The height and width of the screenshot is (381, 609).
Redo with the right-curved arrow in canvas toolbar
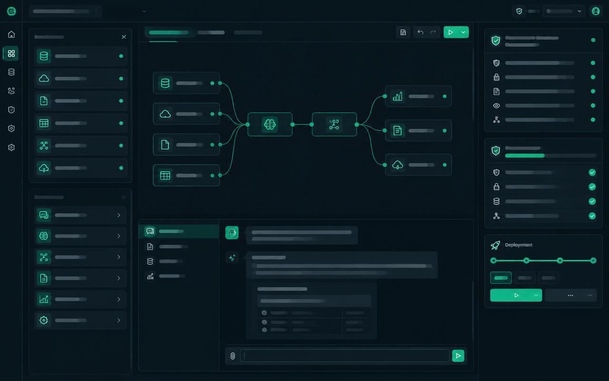(x=433, y=32)
